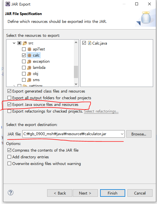Screen dimensions: 157x204
Task: Click the obj package icon
Action: point(29,74)
